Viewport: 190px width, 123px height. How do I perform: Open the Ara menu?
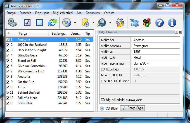coord(79,13)
